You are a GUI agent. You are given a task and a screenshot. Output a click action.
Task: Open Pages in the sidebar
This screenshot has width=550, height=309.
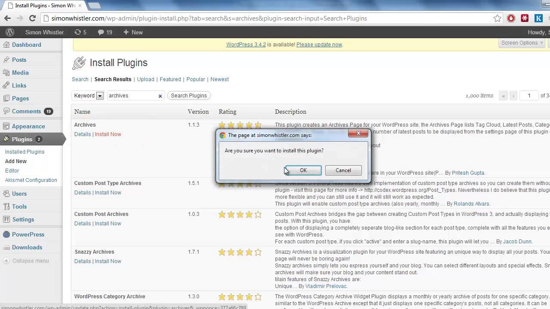click(x=20, y=98)
